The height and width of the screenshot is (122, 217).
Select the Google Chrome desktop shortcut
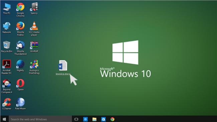coord(20,10)
